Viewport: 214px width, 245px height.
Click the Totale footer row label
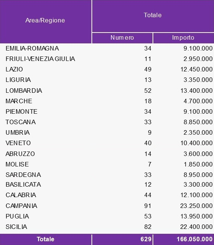coord(46,239)
